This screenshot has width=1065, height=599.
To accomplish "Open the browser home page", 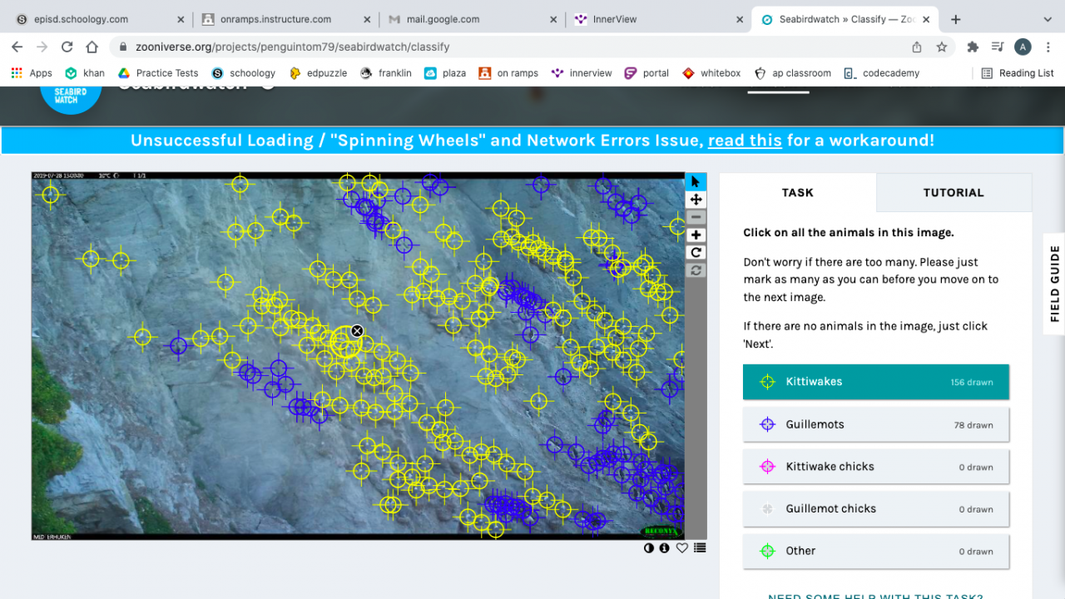I will click(x=92, y=47).
